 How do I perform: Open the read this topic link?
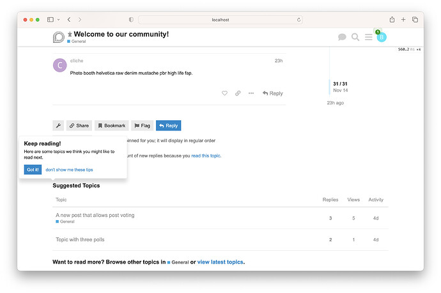point(206,155)
